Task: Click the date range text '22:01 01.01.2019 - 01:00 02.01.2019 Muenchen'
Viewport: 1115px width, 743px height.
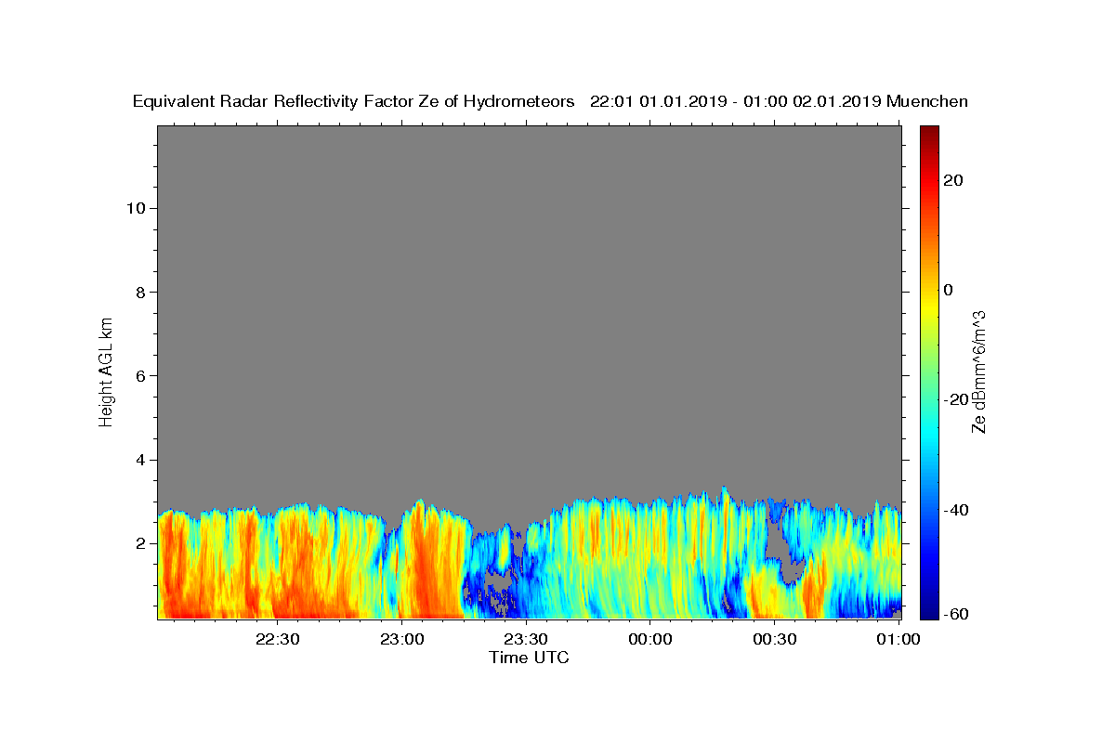Action: click(x=779, y=102)
